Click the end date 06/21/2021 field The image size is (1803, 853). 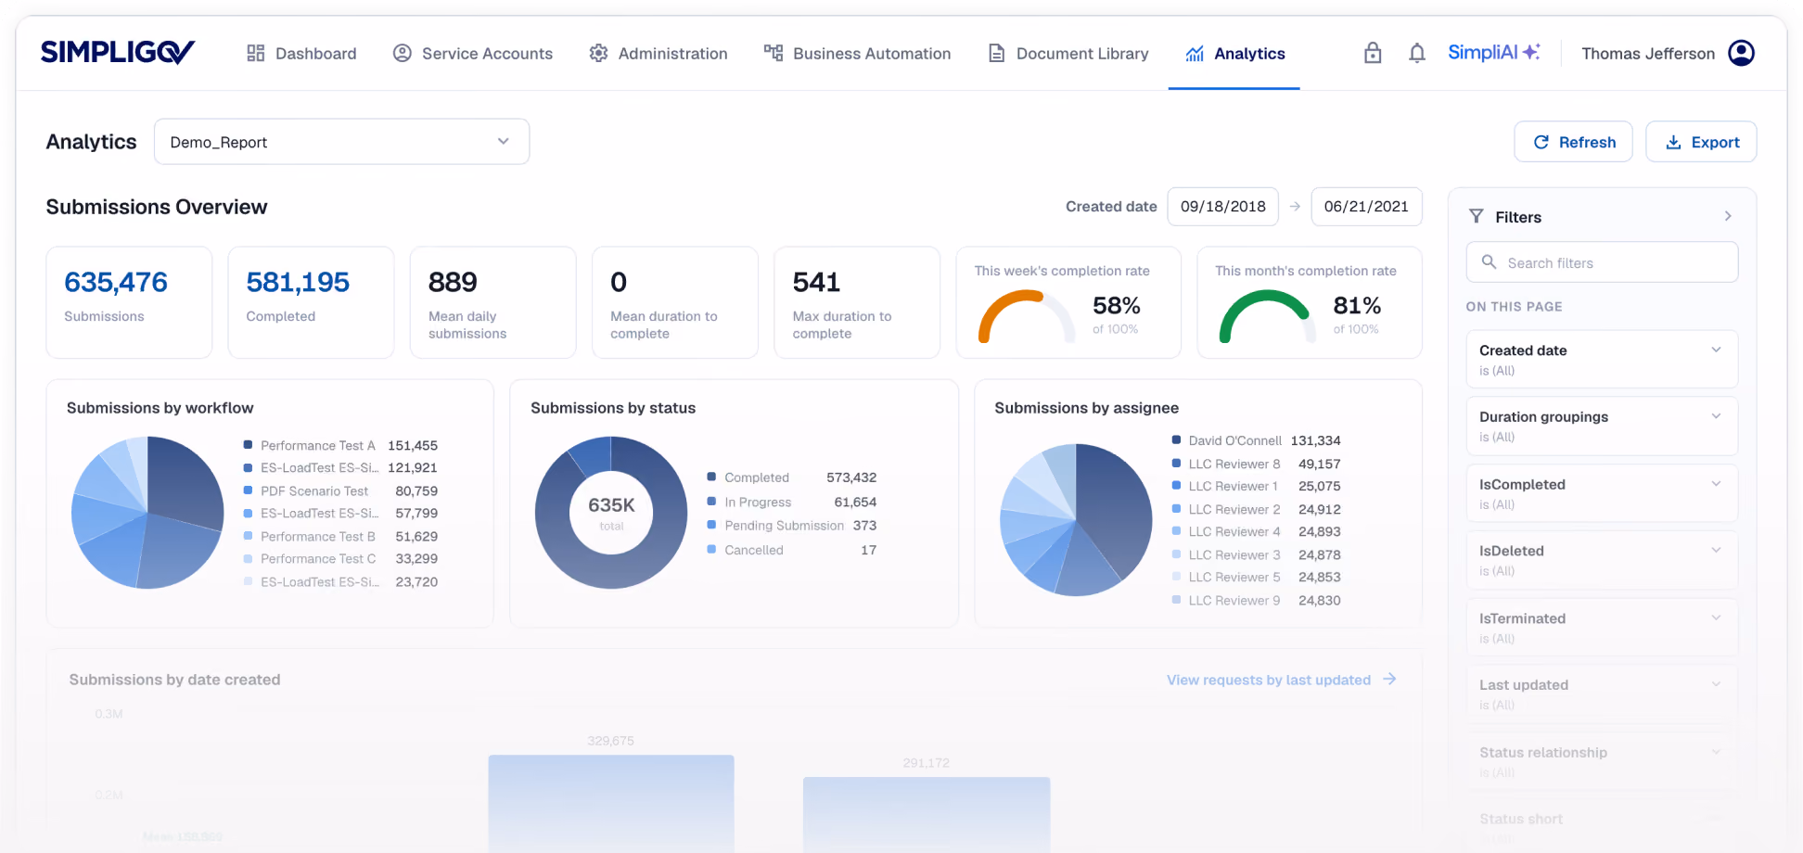point(1366,206)
